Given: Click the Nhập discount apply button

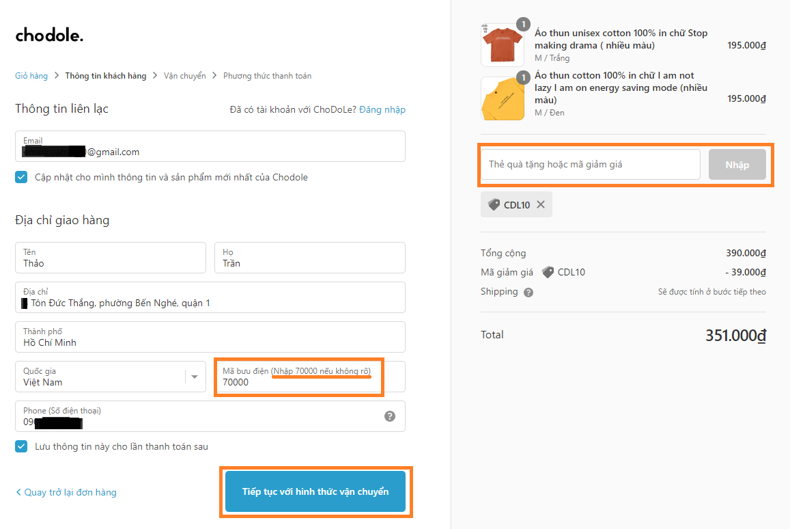Looking at the screenshot, I should pos(737,165).
